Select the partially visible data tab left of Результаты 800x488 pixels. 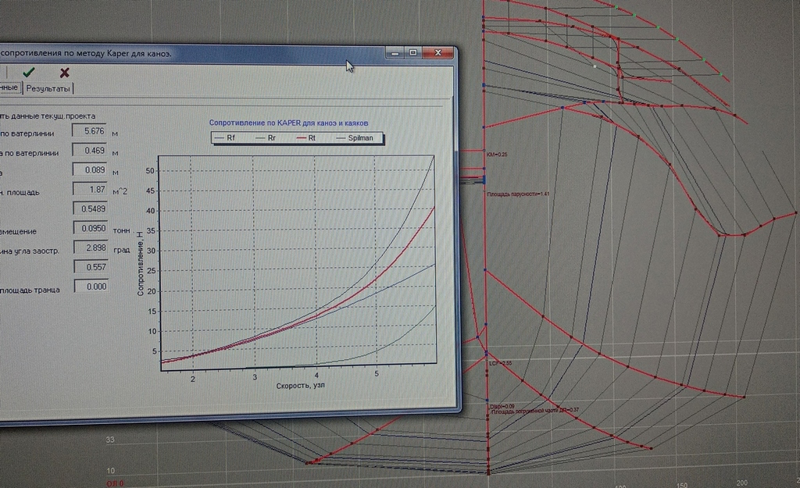(x=9, y=88)
